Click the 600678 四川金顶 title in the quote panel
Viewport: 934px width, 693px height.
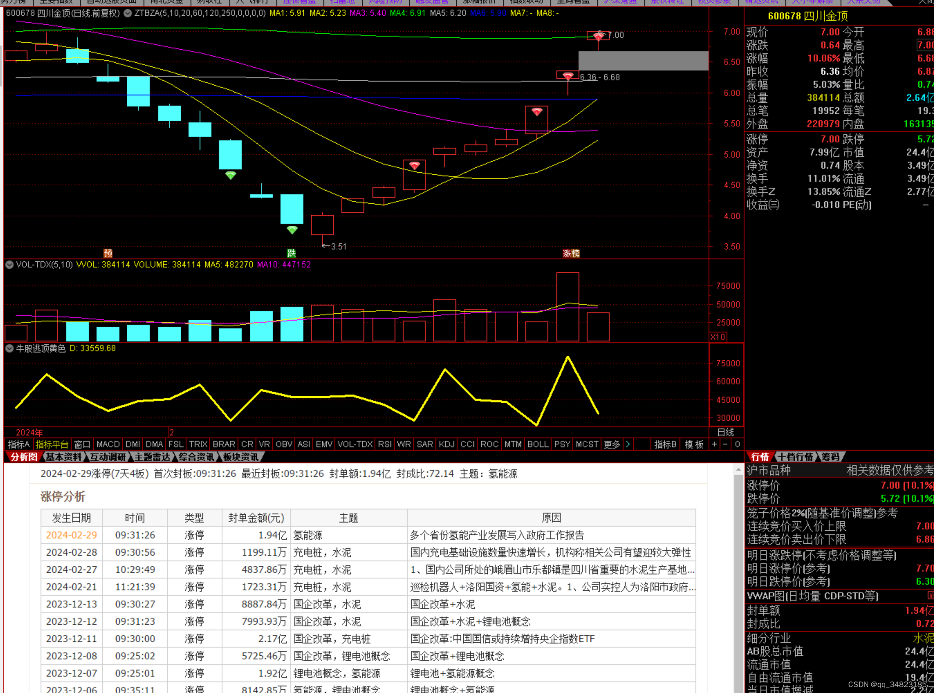808,16
